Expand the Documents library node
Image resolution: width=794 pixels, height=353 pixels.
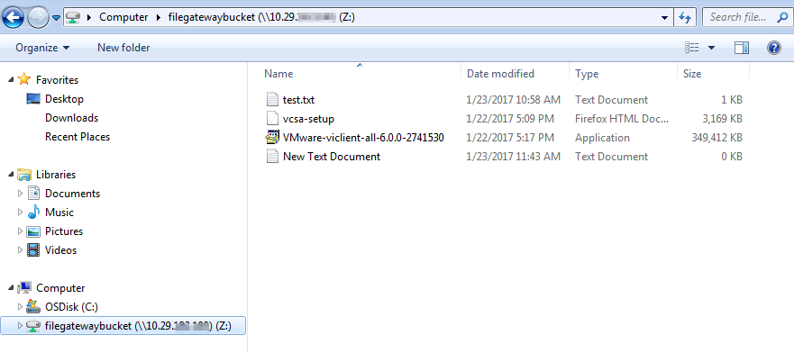pos(20,194)
